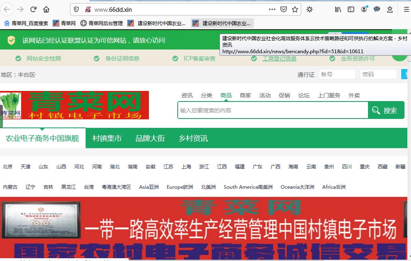This screenshot has height=261, width=411.
Task: Choose 广东 region link
Action: click(257, 166)
